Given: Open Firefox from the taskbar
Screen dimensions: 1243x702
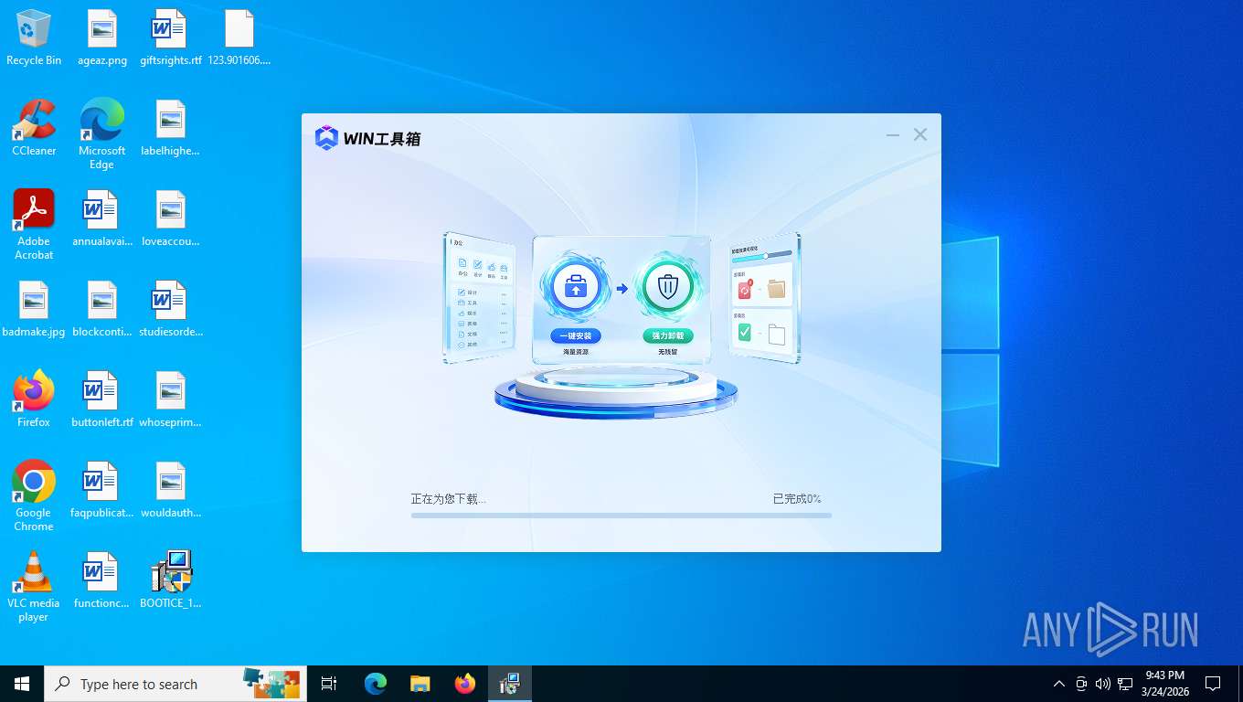Looking at the screenshot, I should coord(465,684).
